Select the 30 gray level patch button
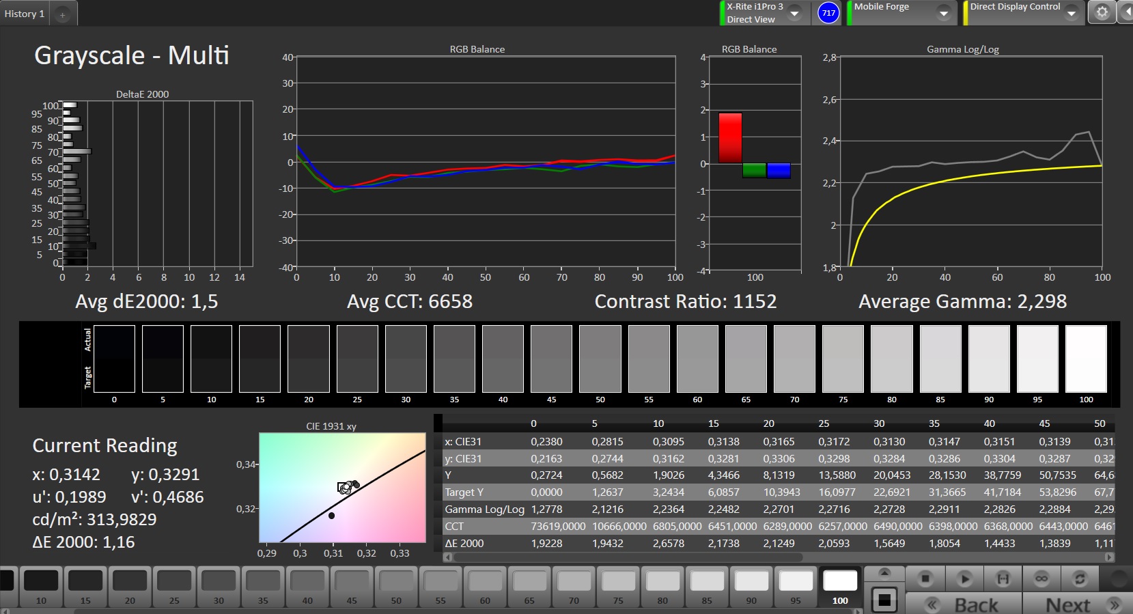The width and height of the screenshot is (1133, 614). click(x=219, y=587)
